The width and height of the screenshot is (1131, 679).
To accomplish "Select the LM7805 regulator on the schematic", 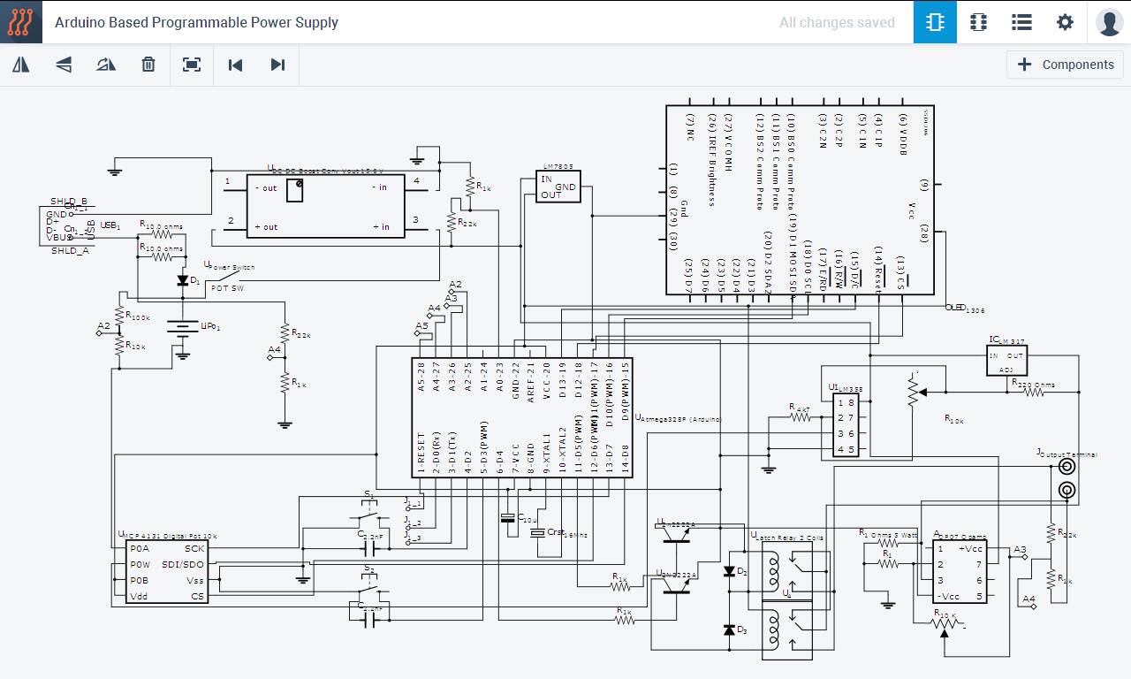I will (558, 187).
